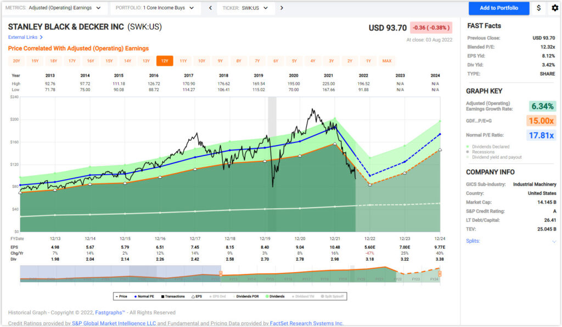This screenshot has height=327, width=562.
Task: Click the Industrial Machinery sub-industry value
Action: (535, 184)
